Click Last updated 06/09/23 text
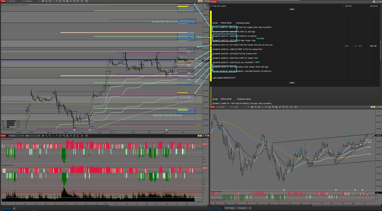Screen dimensions: 382x211 (x=224, y=78)
